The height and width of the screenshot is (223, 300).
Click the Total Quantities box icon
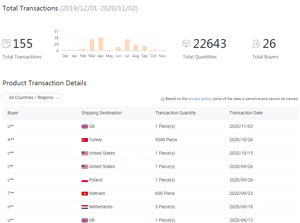(x=186, y=43)
